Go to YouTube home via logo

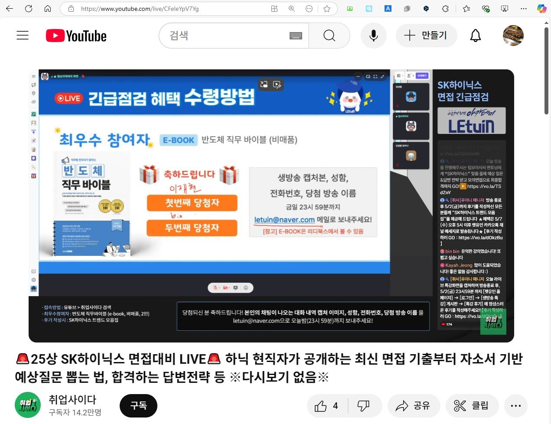[x=76, y=36]
